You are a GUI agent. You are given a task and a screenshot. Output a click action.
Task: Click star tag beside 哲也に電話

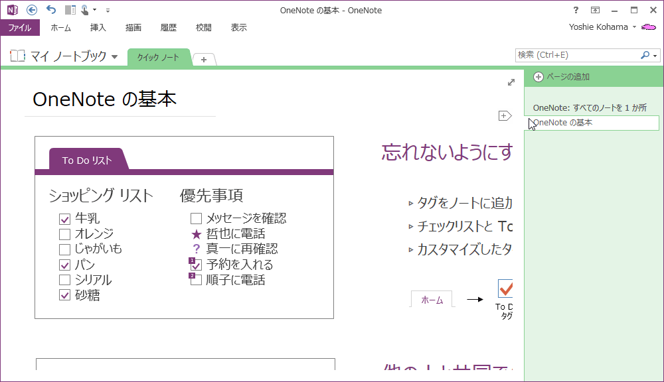coord(196,234)
